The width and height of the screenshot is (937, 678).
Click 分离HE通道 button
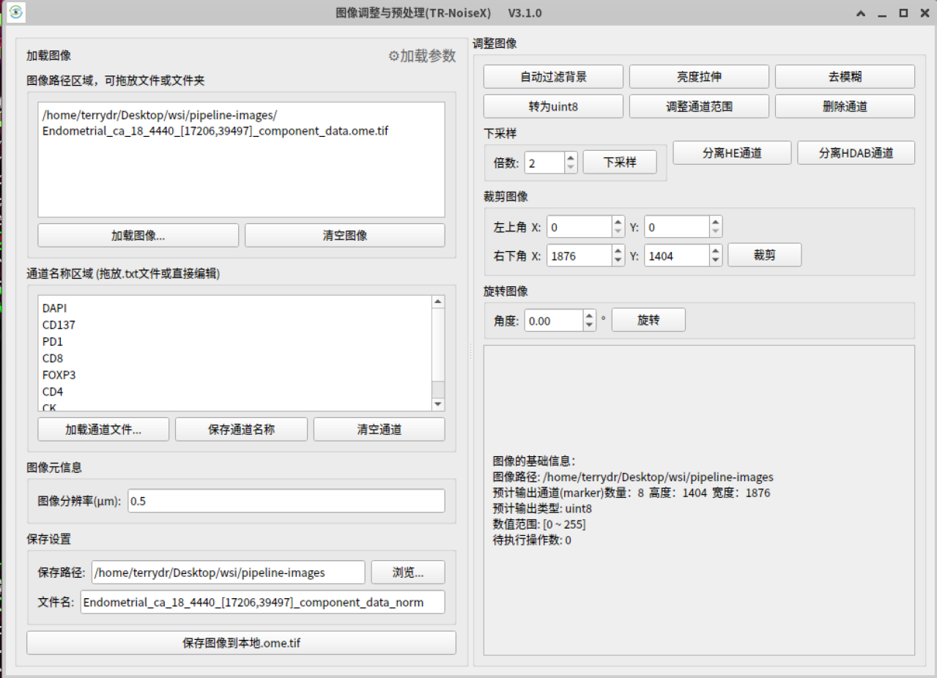click(x=732, y=153)
